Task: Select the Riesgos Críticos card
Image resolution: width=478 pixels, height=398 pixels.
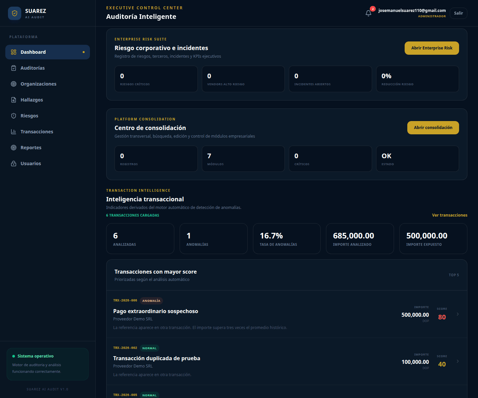Action: [x=156, y=79]
